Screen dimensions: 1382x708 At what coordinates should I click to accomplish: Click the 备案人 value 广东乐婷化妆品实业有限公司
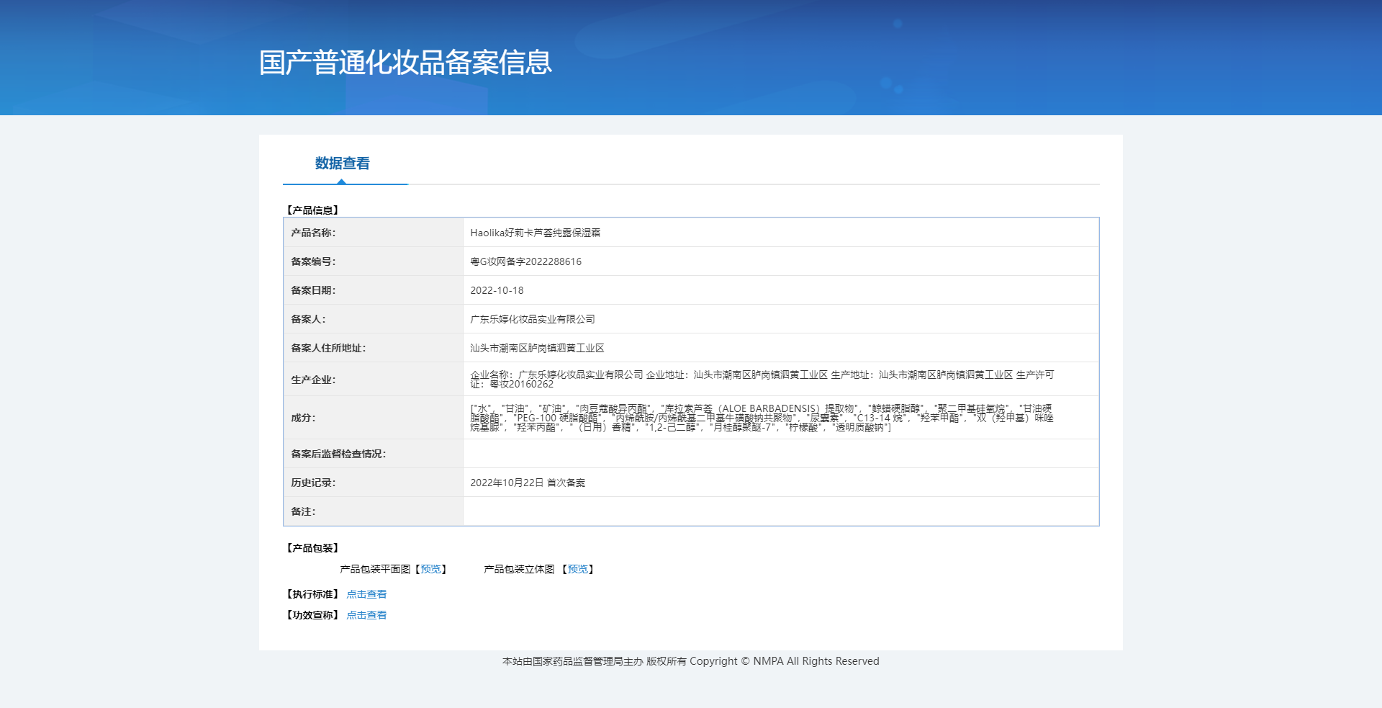[x=532, y=319]
